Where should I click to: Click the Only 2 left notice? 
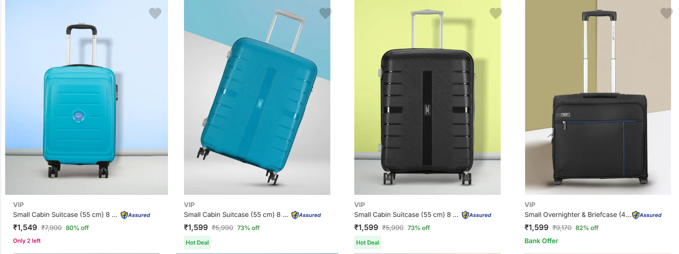tap(27, 241)
